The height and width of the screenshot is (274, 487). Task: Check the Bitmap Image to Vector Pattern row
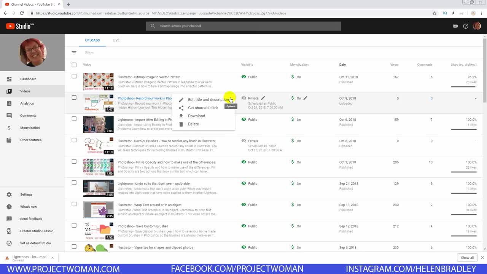(x=74, y=76)
